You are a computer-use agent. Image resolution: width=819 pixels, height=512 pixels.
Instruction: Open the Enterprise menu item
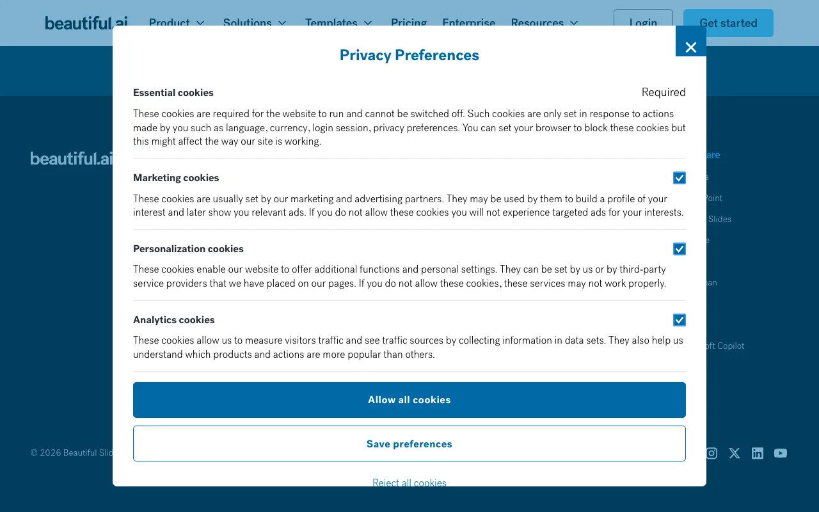point(469,23)
